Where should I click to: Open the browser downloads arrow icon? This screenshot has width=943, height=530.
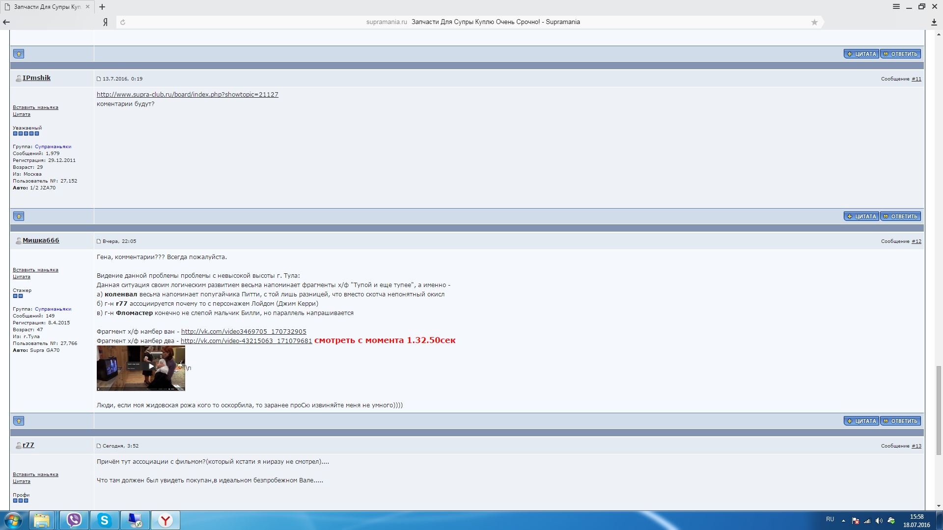coord(934,22)
